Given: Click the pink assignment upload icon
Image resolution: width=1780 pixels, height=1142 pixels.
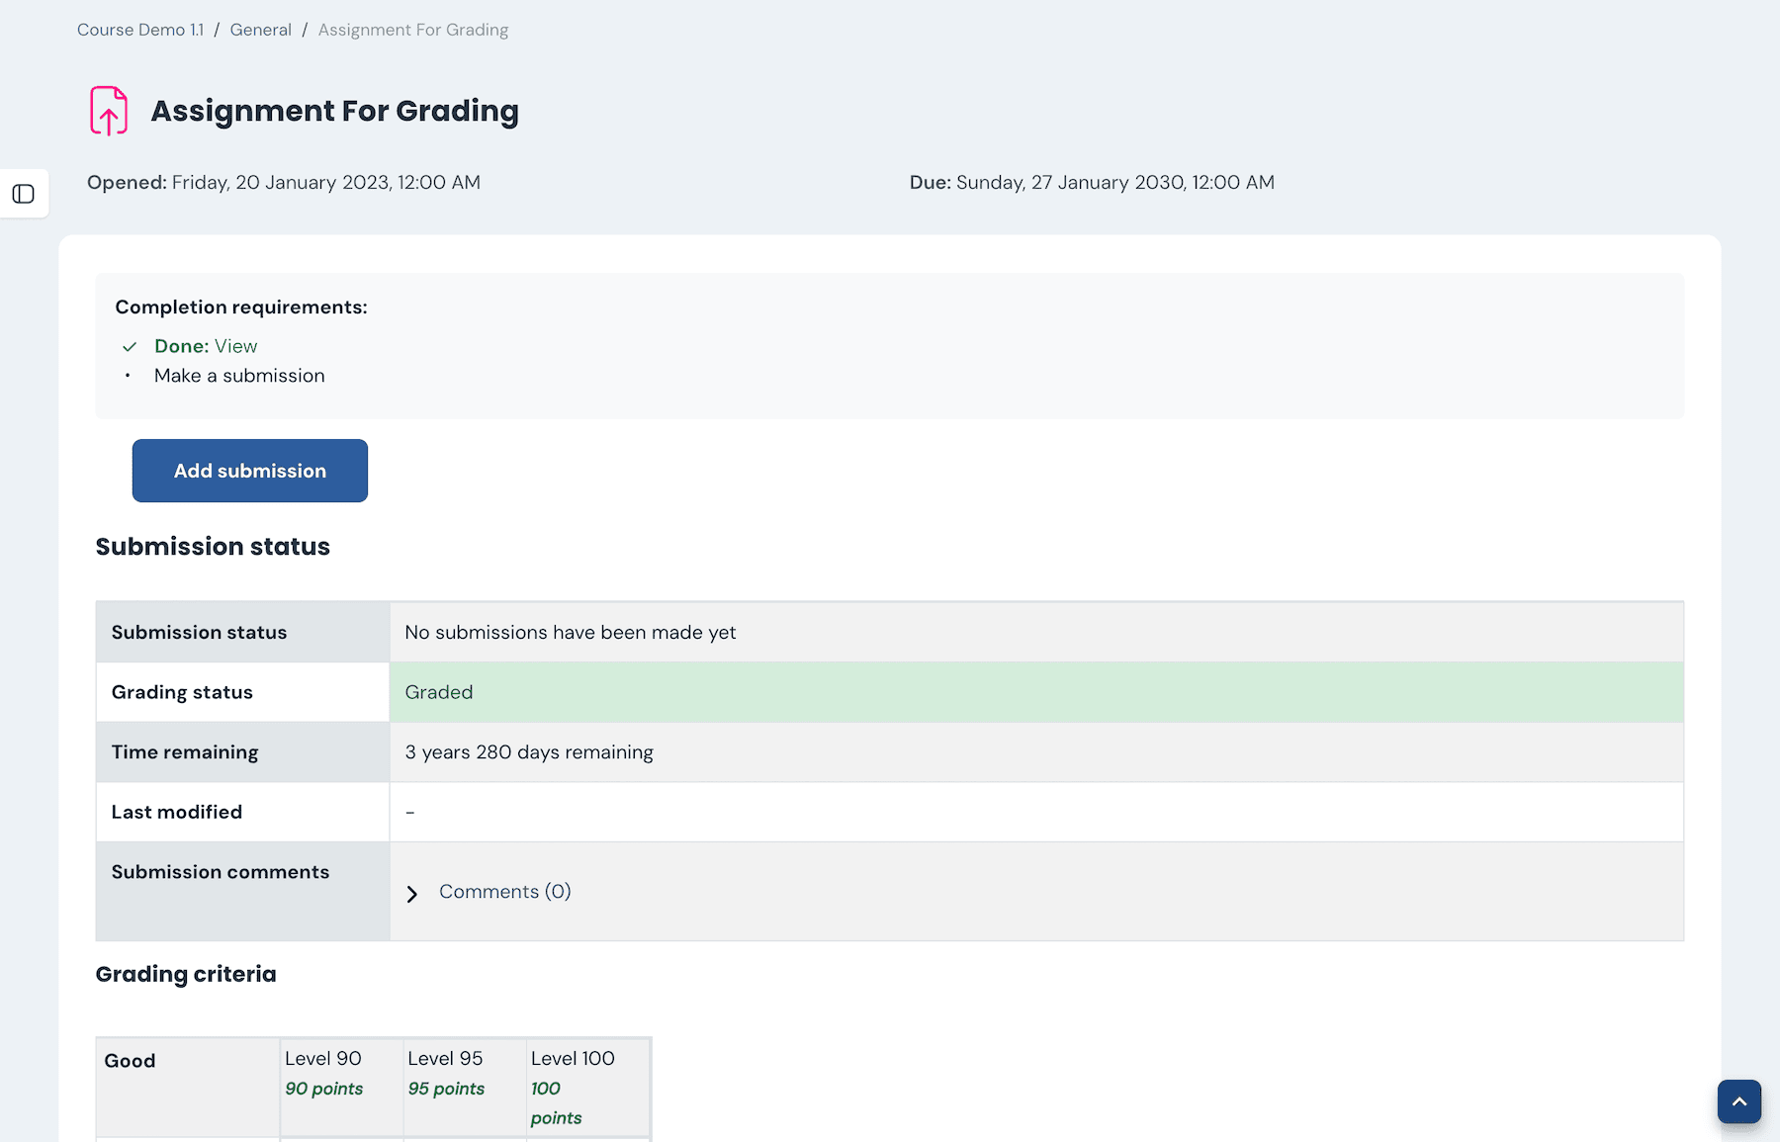Looking at the screenshot, I should [109, 111].
